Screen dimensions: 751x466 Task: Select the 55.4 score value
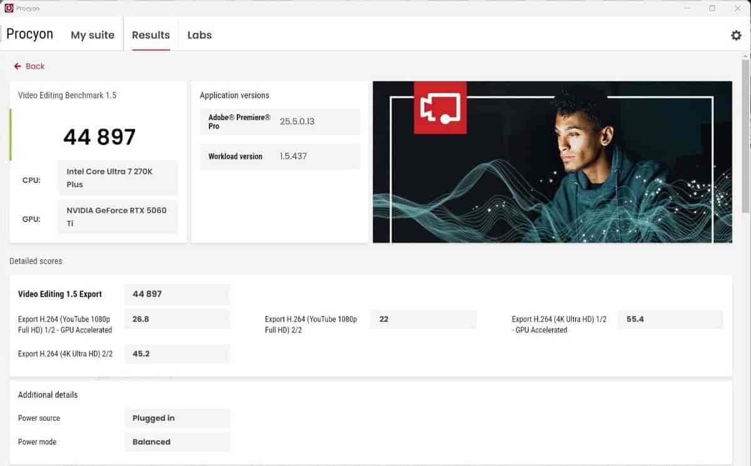[x=670, y=319]
